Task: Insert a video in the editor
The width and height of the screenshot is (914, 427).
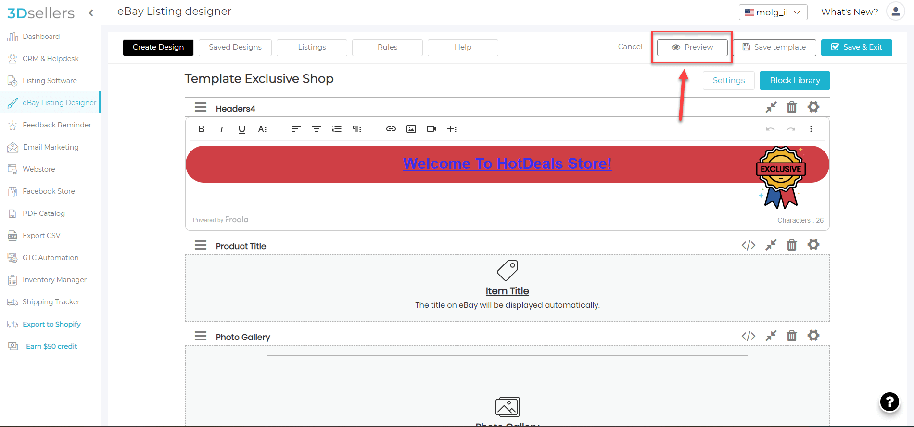Action: [x=432, y=129]
